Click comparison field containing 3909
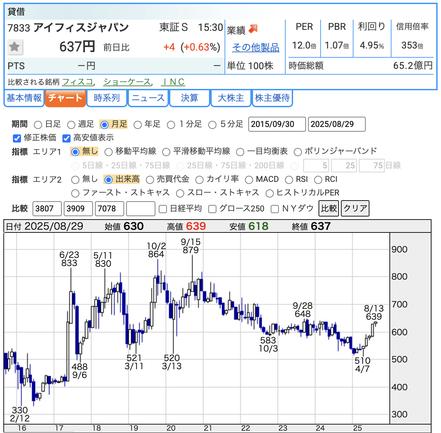Image resolution: width=441 pixels, height=433 pixels. click(x=78, y=208)
